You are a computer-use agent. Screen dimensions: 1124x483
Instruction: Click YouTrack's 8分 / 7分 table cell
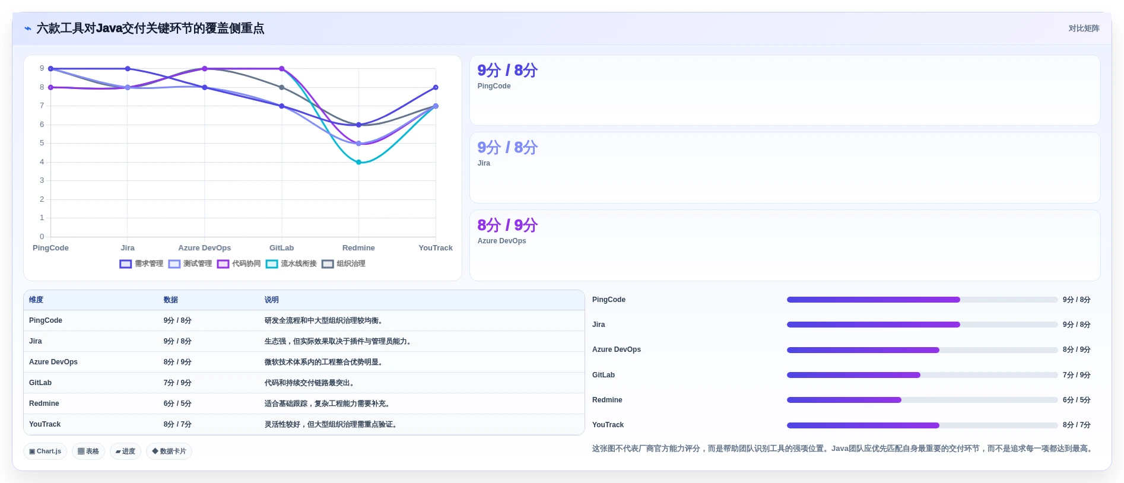click(x=177, y=424)
